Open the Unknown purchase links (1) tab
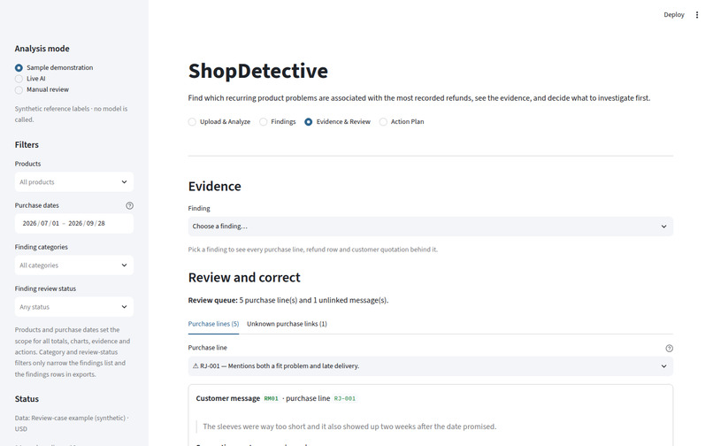This screenshot has width=713, height=446. [287, 324]
